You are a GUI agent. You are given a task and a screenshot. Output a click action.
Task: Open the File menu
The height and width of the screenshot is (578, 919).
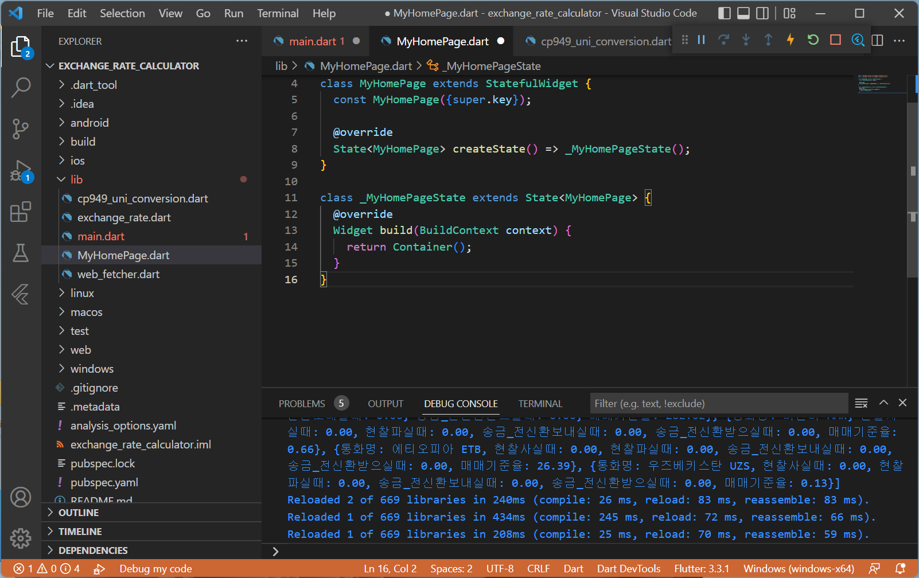45,13
